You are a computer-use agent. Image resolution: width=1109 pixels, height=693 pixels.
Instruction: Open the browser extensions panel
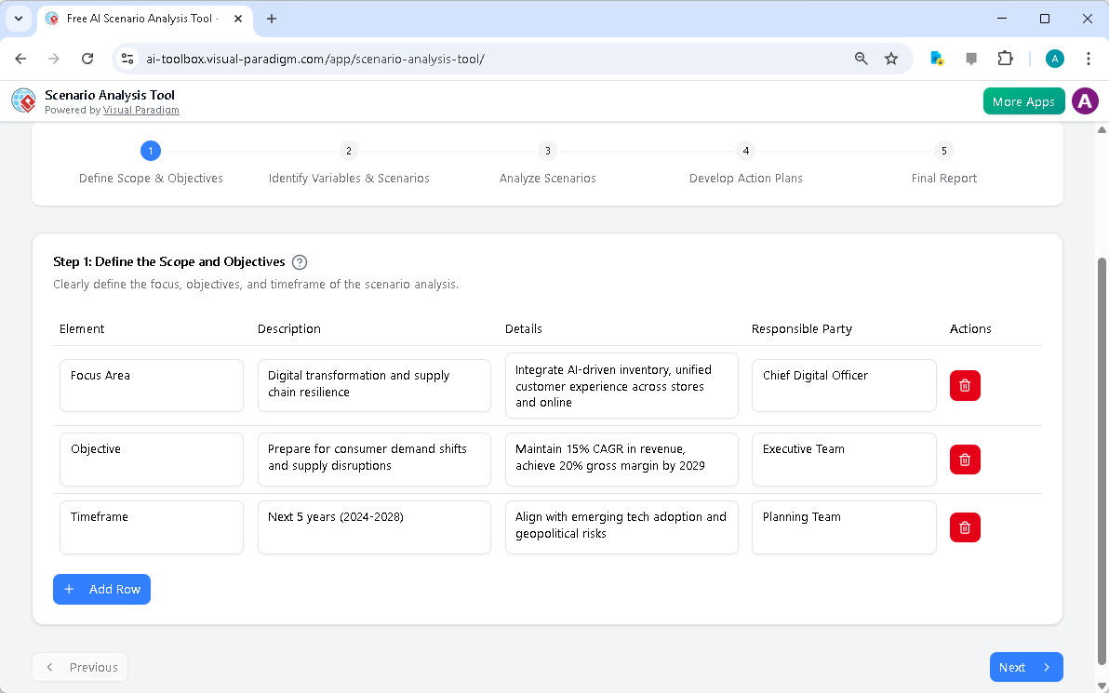[1005, 58]
